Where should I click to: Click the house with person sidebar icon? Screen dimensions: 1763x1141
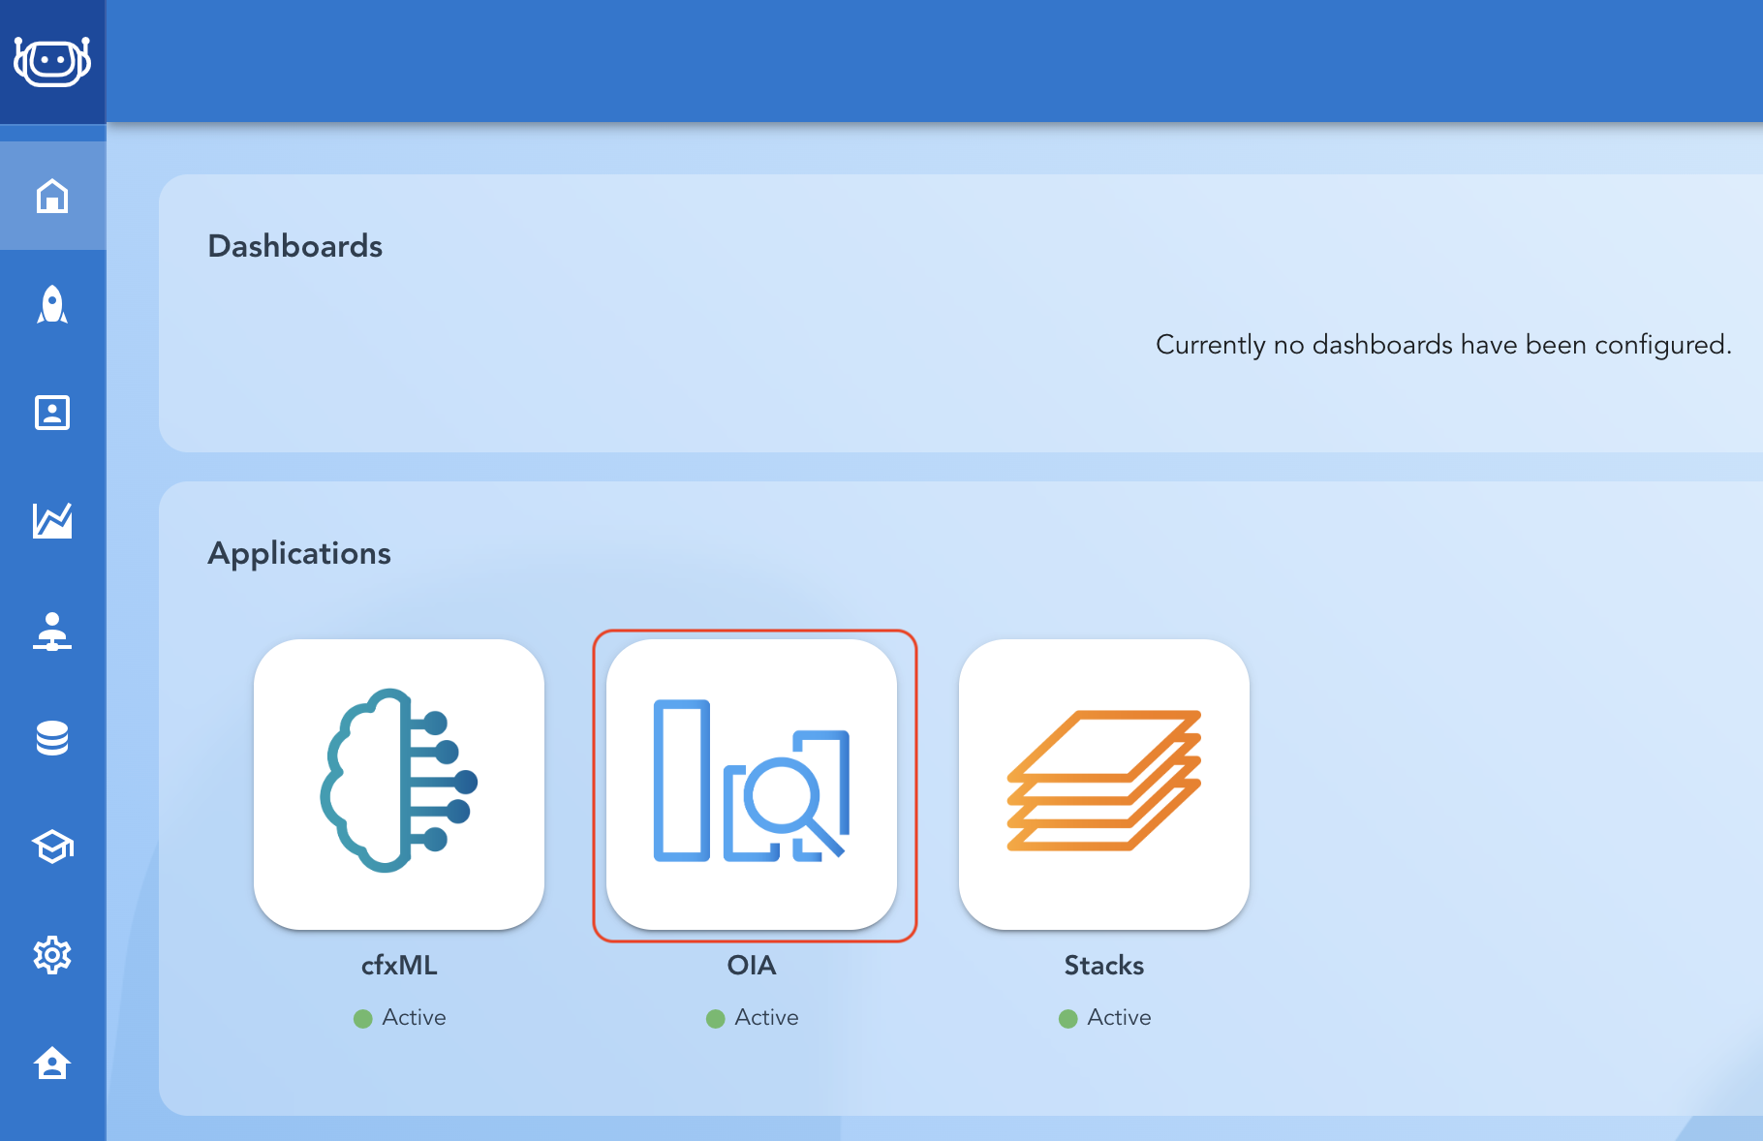click(x=52, y=1064)
